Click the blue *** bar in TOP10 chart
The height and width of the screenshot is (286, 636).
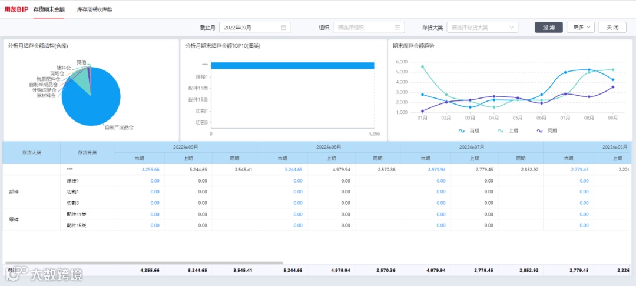coord(293,66)
